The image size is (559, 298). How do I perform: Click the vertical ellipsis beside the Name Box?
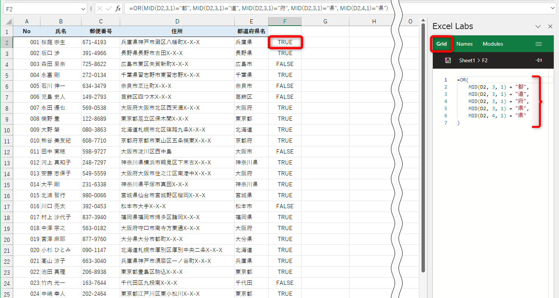coord(91,8)
